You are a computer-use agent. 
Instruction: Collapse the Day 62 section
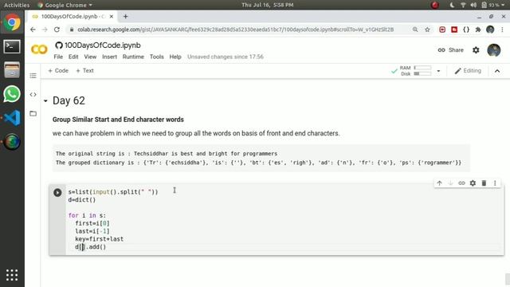(x=45, y=101)
